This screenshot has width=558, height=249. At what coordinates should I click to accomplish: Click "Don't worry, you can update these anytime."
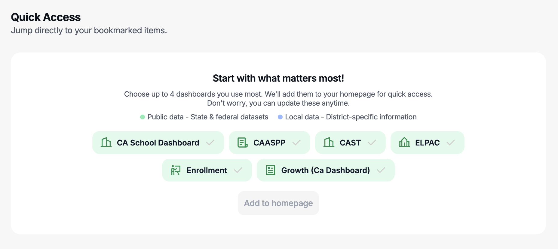point(278,103)
